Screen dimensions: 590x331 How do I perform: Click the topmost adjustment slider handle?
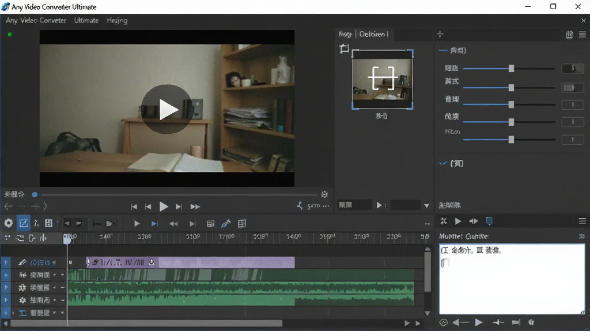pos(512,68)
